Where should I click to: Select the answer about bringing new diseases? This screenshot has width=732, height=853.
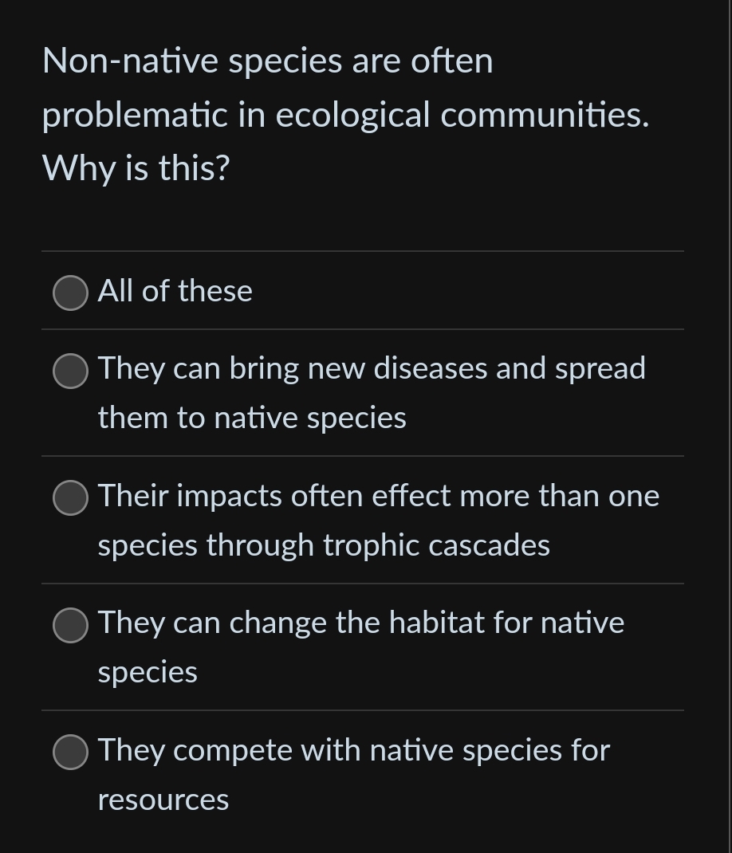click(x=70, y=370)
